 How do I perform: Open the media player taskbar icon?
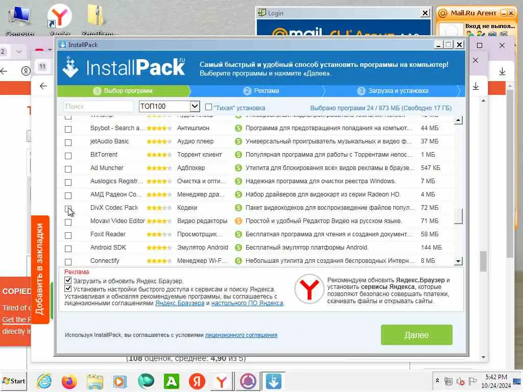120,381
